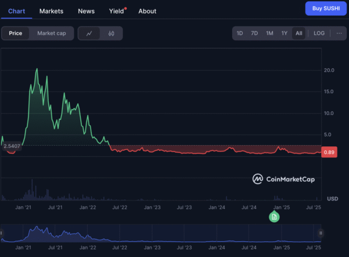
Task: Open the Chart tab
Action: pos(16,11)
